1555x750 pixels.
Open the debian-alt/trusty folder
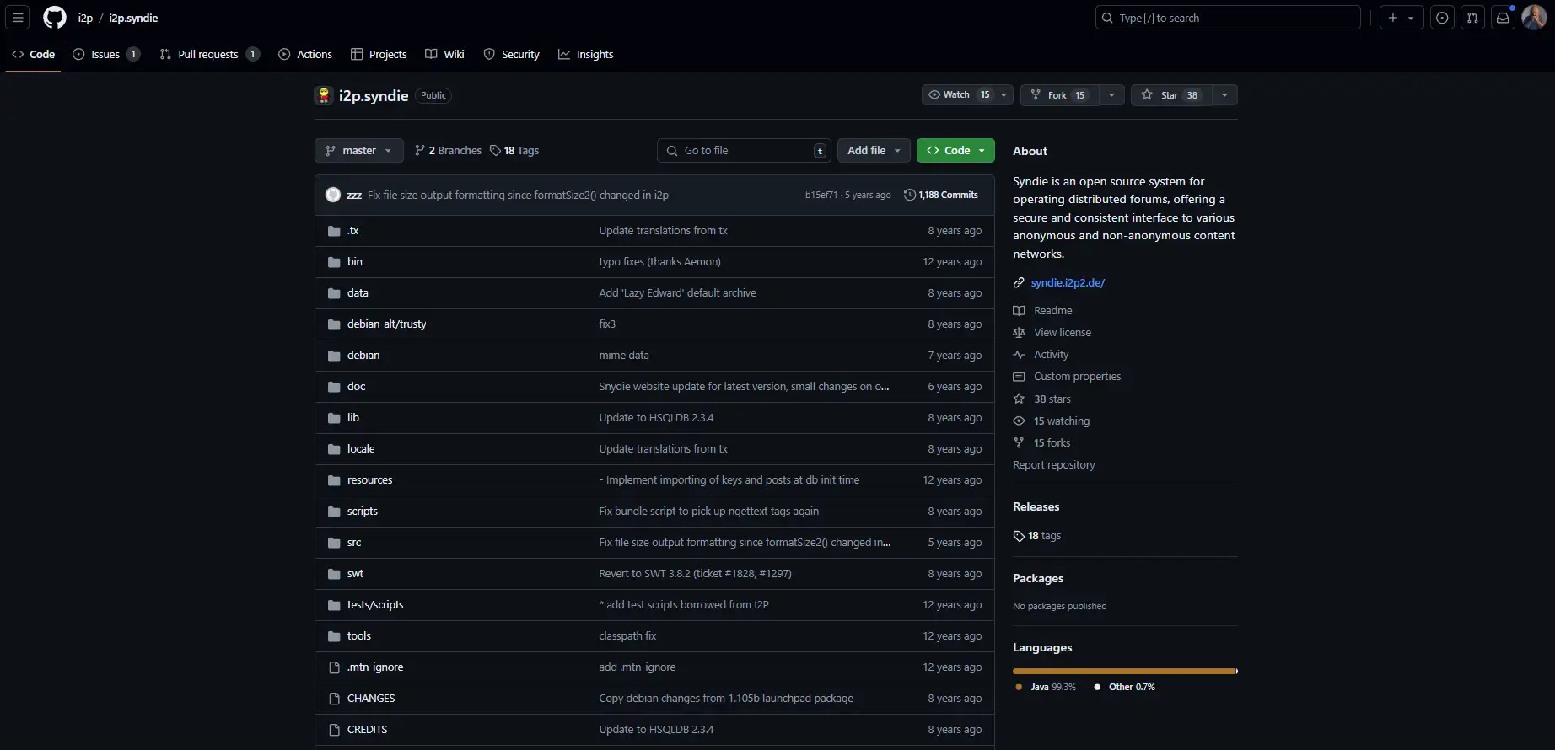point(386,324)
